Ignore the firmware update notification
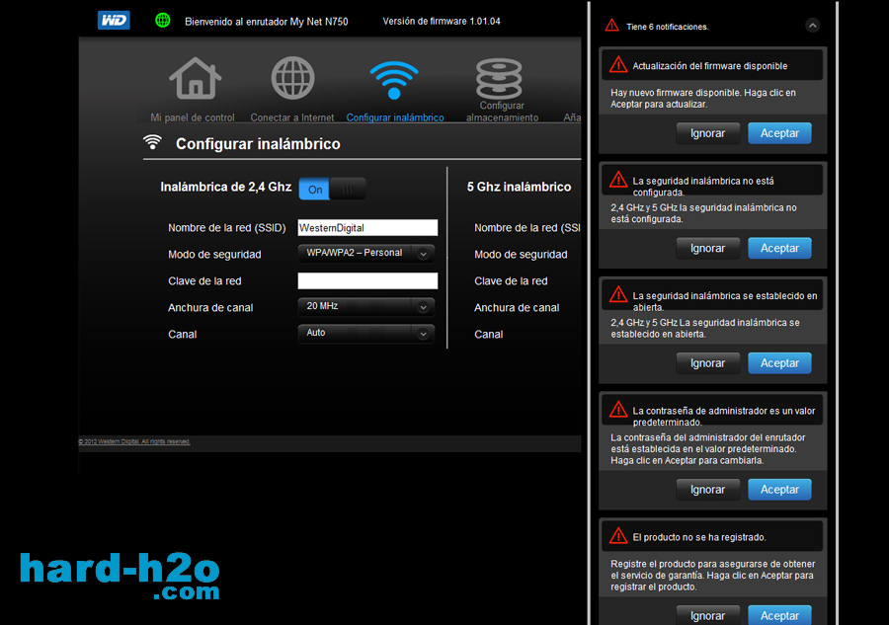This screenshot has width=889, height=625. coord(707,133)
